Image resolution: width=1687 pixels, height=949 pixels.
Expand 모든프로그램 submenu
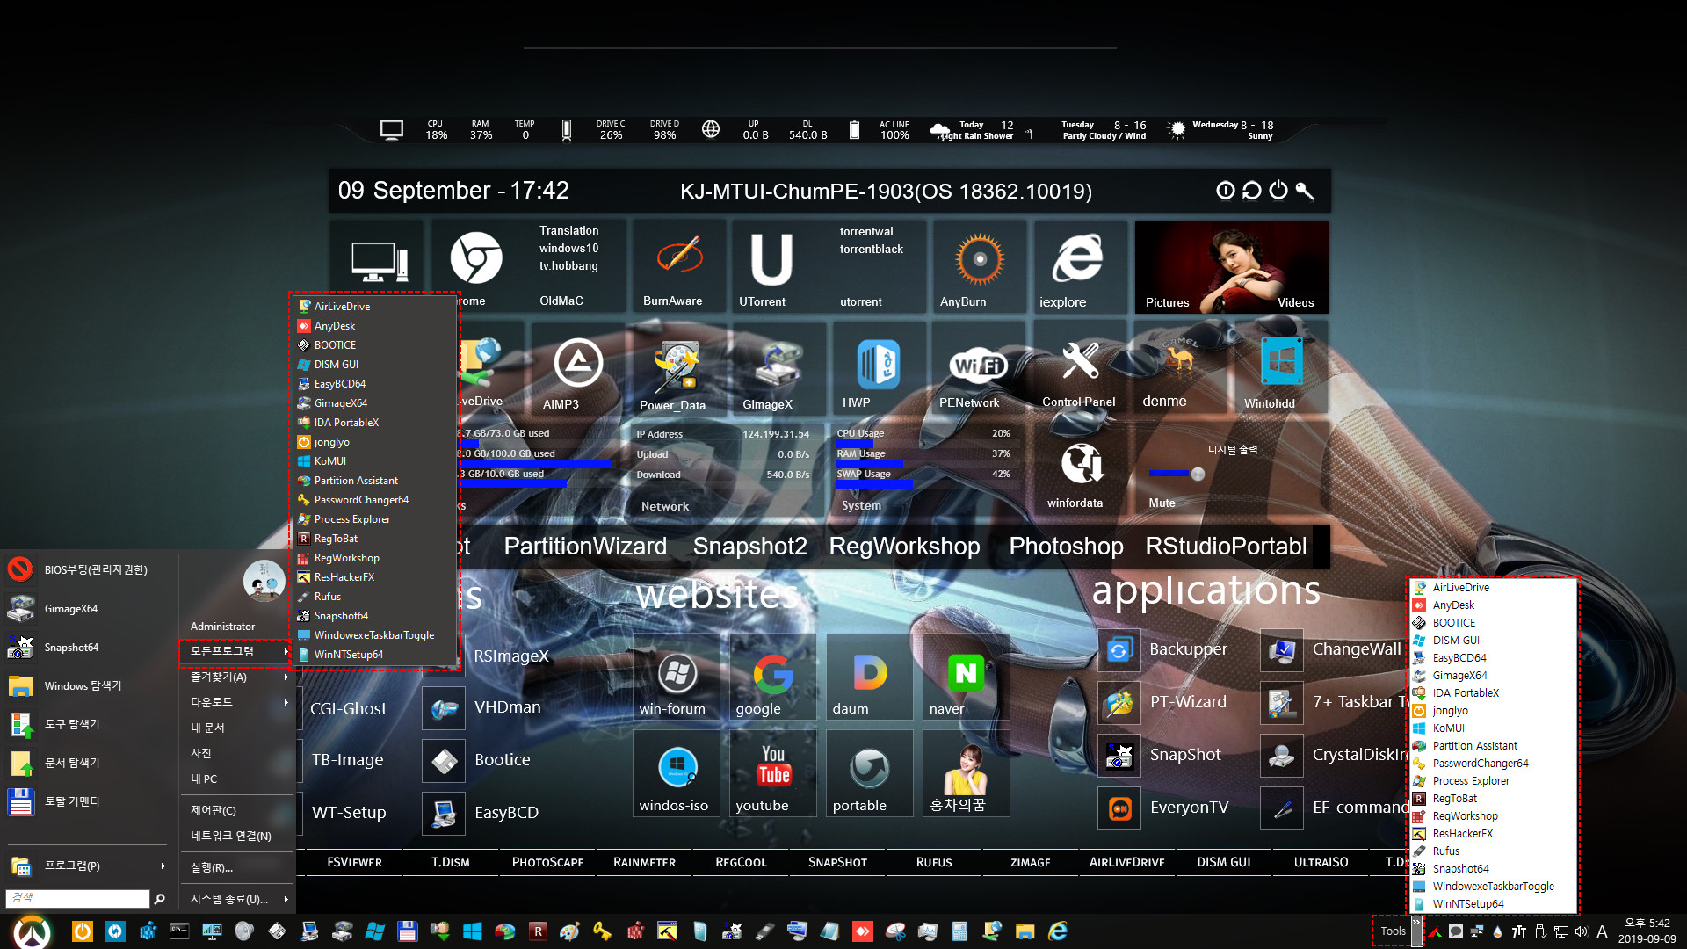pyautogui.click(x=236, y=651)
